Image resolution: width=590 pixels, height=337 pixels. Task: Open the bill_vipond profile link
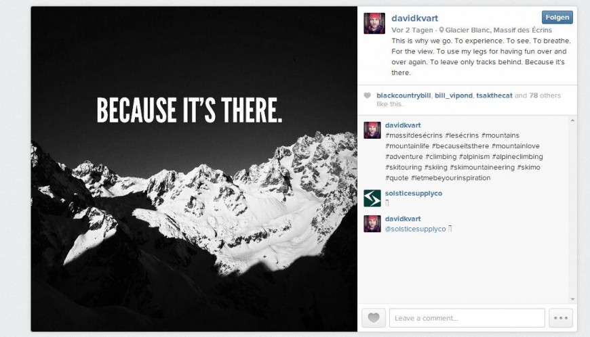pos(454,95)
